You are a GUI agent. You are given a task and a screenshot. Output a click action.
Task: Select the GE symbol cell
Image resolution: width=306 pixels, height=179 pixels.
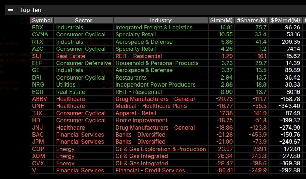pos(42,70)
